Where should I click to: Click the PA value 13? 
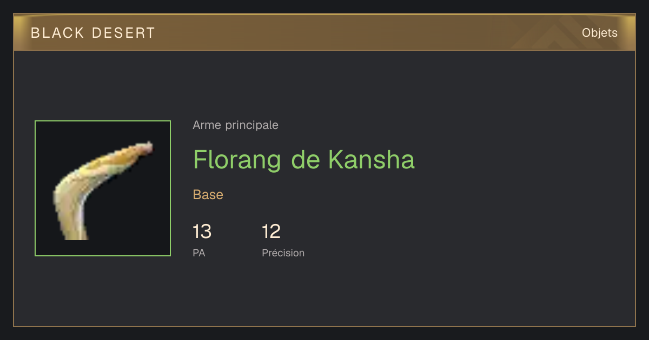click(202, 232)
